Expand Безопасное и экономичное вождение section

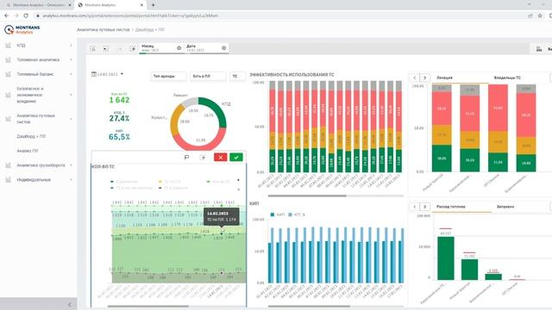coord(71,95)
